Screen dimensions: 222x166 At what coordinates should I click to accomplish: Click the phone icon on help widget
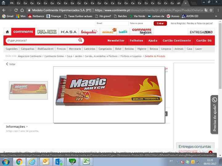tap(214, 100)
